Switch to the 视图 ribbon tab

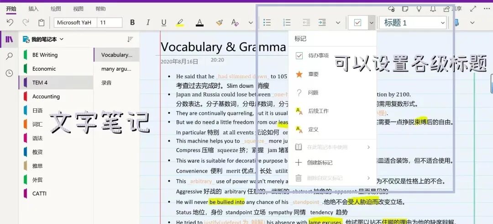tap(79, 9)
